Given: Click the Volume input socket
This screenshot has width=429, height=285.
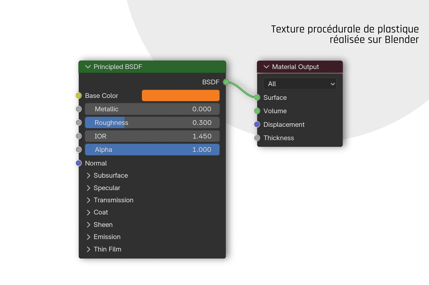Looking at the screenshot, I should [x=257, y=111].
